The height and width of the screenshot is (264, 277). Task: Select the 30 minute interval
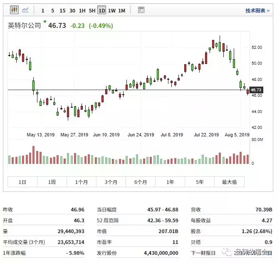click(72, 10)
